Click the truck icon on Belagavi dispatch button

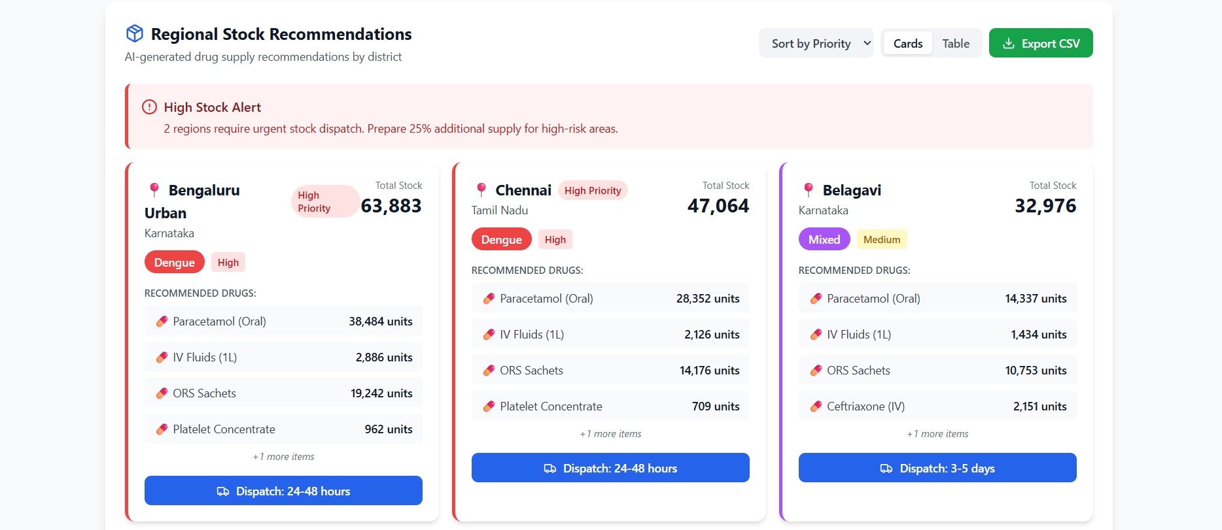coord(886,469)
